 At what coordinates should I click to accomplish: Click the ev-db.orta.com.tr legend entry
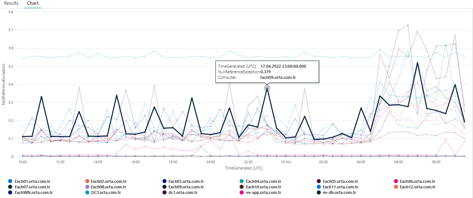click(x=337, y=192)
